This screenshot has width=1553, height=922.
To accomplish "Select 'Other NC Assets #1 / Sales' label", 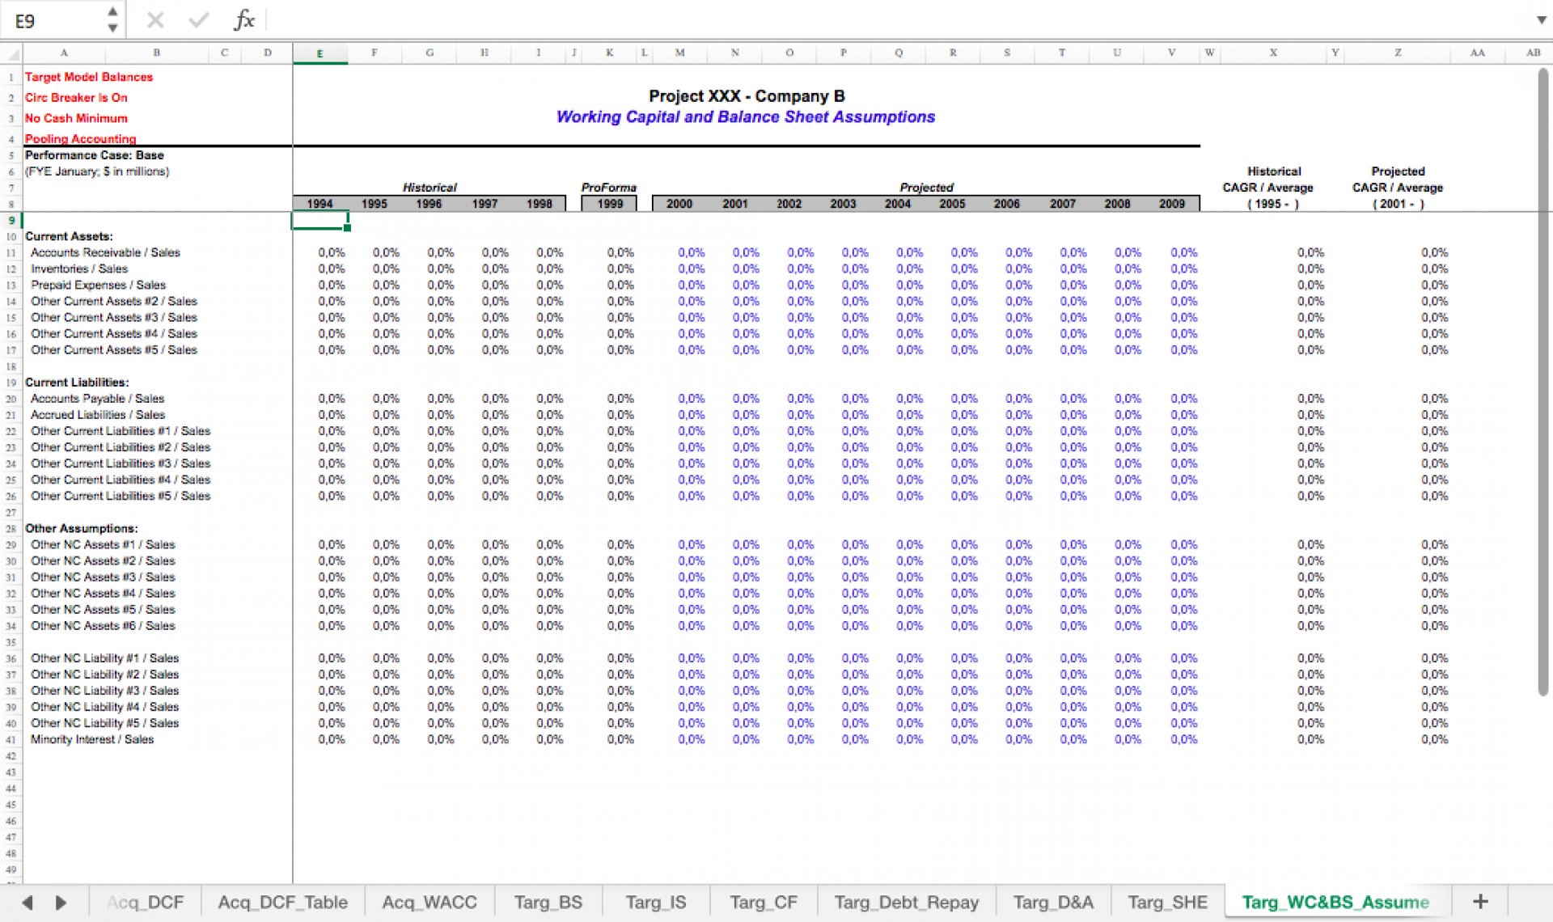I will pos(103,545).
